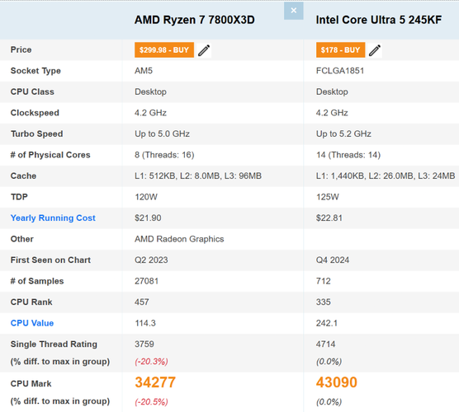Screen dimensions: 459x412
Task: Click 8 (Threads: 16) cores value
Action: click(164, 155)
